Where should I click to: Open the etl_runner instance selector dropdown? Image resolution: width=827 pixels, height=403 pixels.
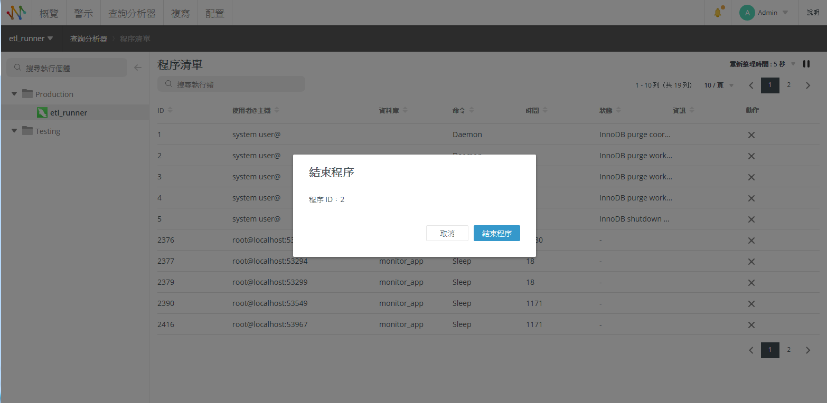31,39
